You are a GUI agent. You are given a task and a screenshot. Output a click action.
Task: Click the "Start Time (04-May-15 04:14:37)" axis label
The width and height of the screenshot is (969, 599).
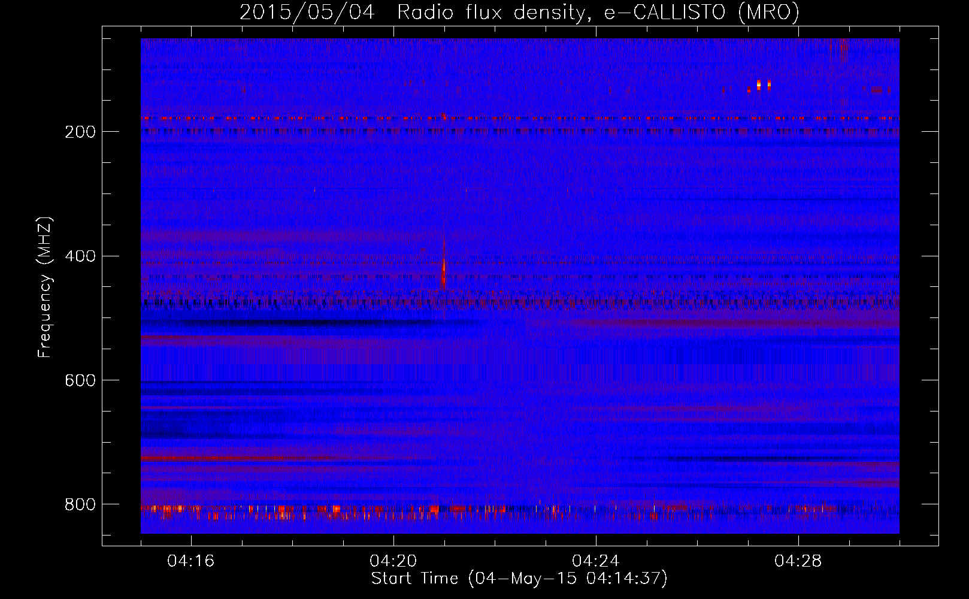519,579
